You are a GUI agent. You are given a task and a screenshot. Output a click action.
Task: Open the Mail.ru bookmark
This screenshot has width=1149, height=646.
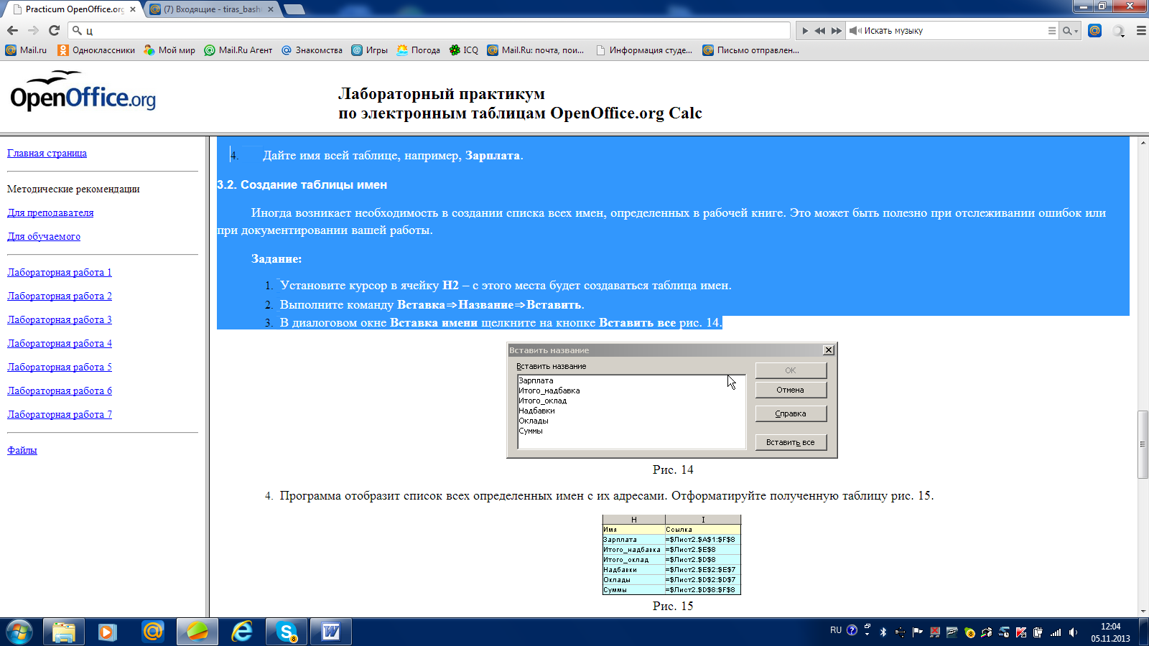click(26, 50)
